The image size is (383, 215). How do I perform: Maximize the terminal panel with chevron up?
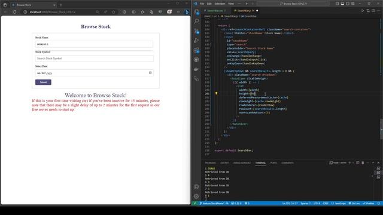[373, 163]
